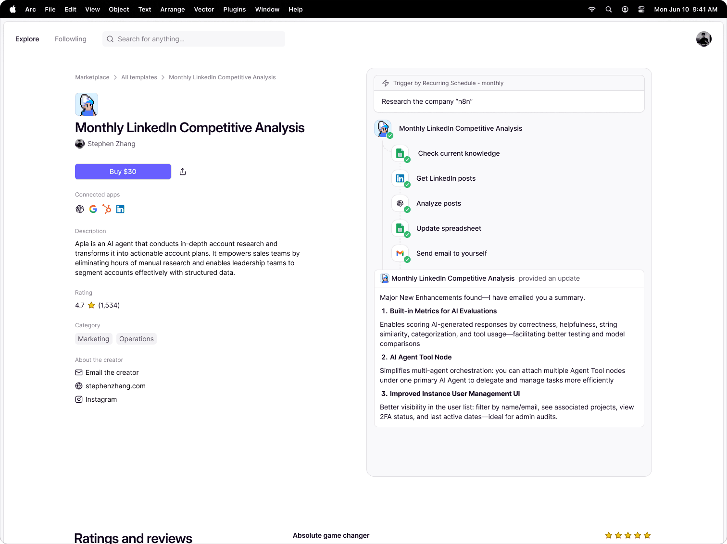Click Email the creator link

coord(107,372)
